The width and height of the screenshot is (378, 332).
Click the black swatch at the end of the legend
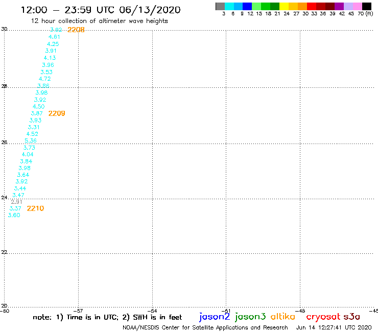click(x=367, y=6)
